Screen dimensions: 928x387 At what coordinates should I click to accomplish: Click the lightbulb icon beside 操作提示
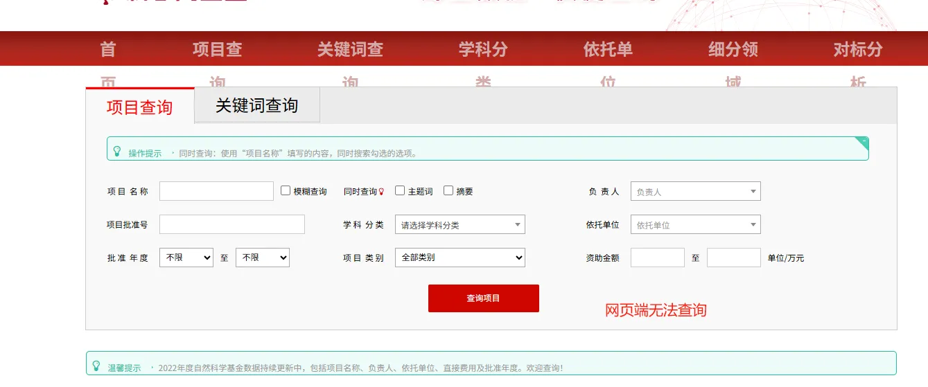click(117, 151)
